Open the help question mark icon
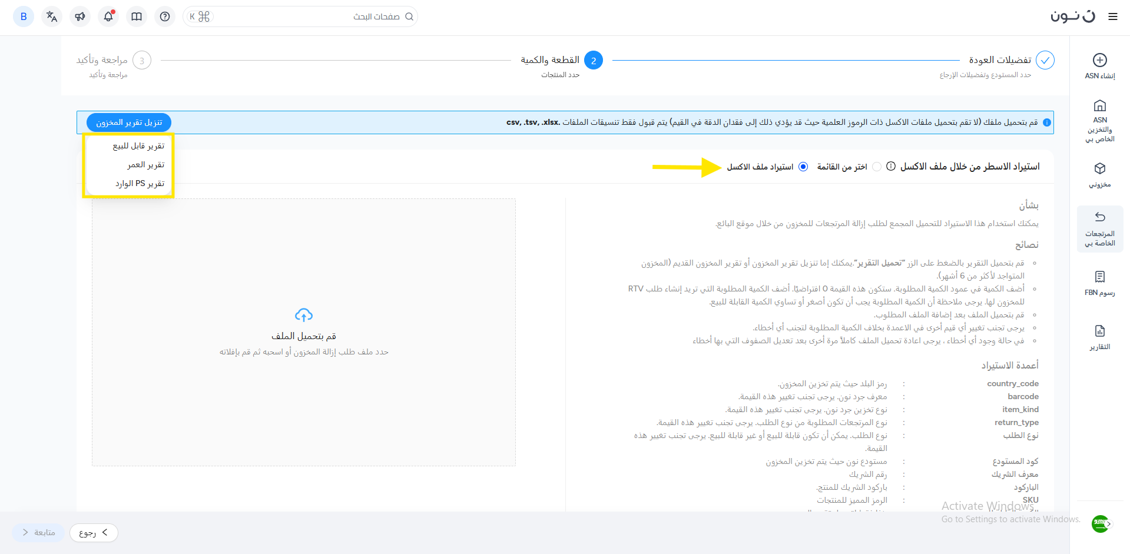Screen dimensions: 1130x554 165,16
